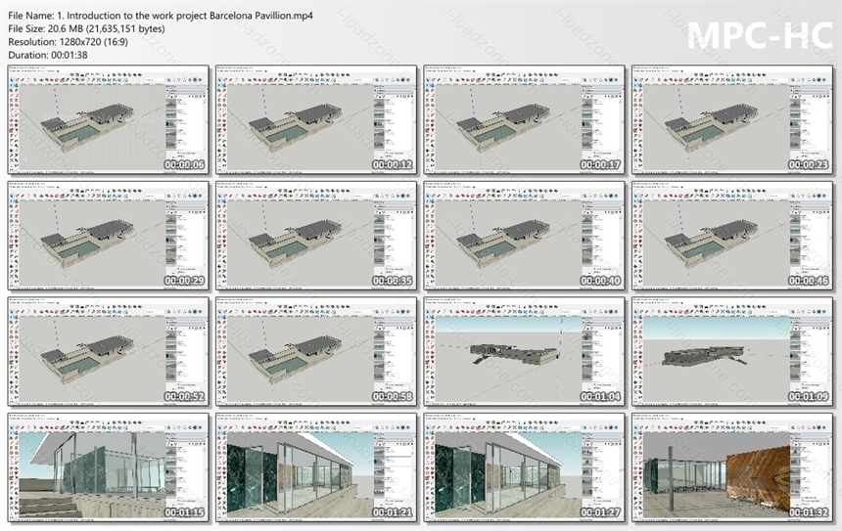Click the thumbnail at 00:00:17
Screen dimensions: 842x531
(524, 119)
